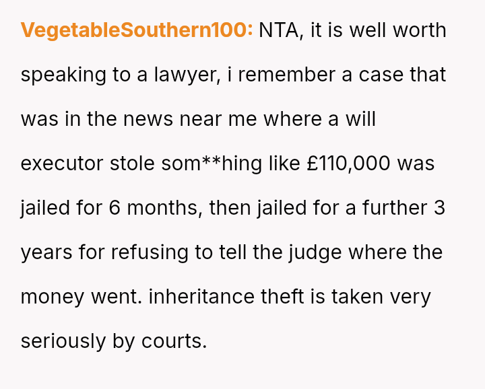Click the word "years" in the comment
485x389 pixels.
pos(44,252)
